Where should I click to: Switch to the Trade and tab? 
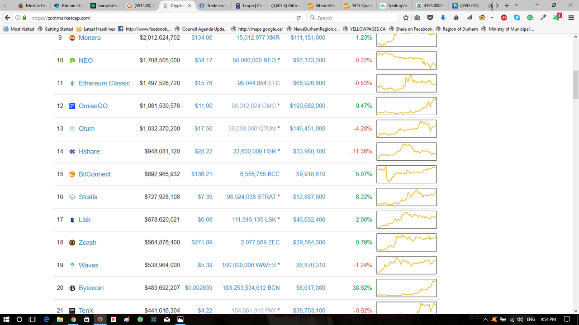[213, 5]
